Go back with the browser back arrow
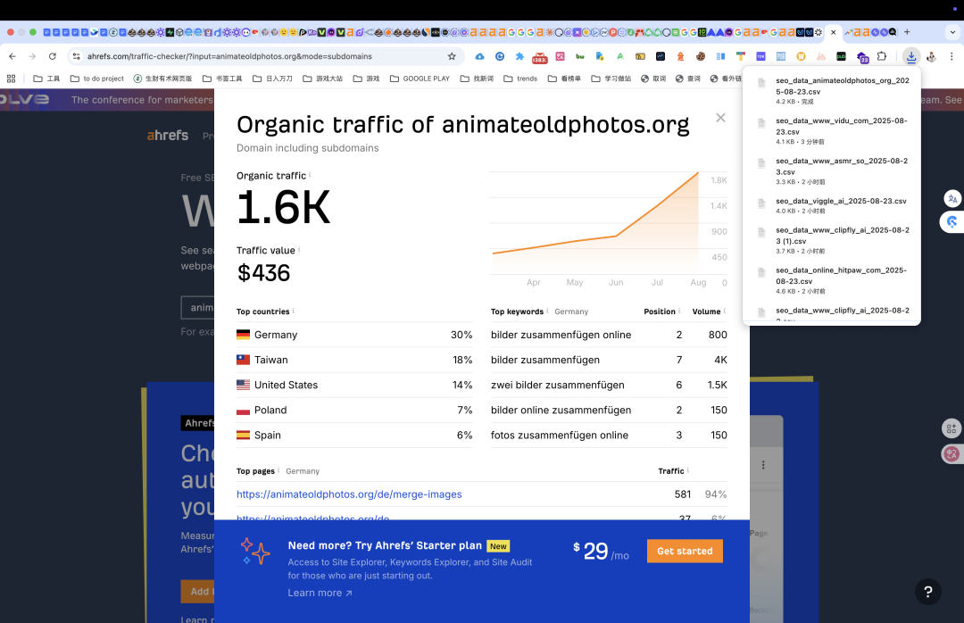Screen dimensions: 964x623 12,56
